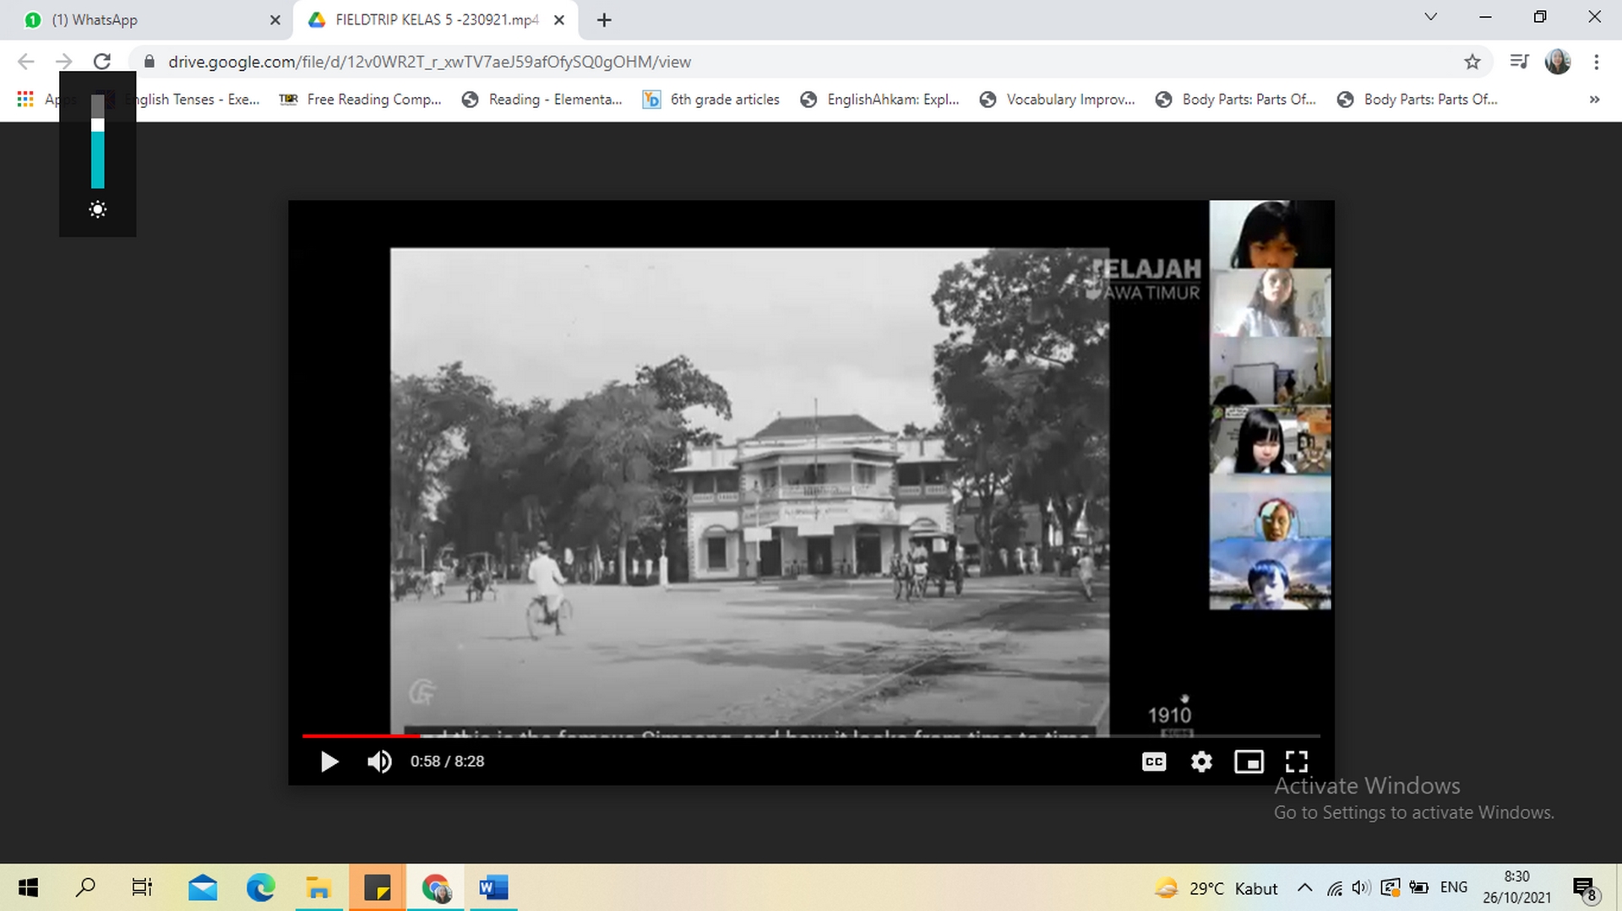Open Microsoft Word from taskbar
This screenshot has width=1622, height=911.
(493, 887)
